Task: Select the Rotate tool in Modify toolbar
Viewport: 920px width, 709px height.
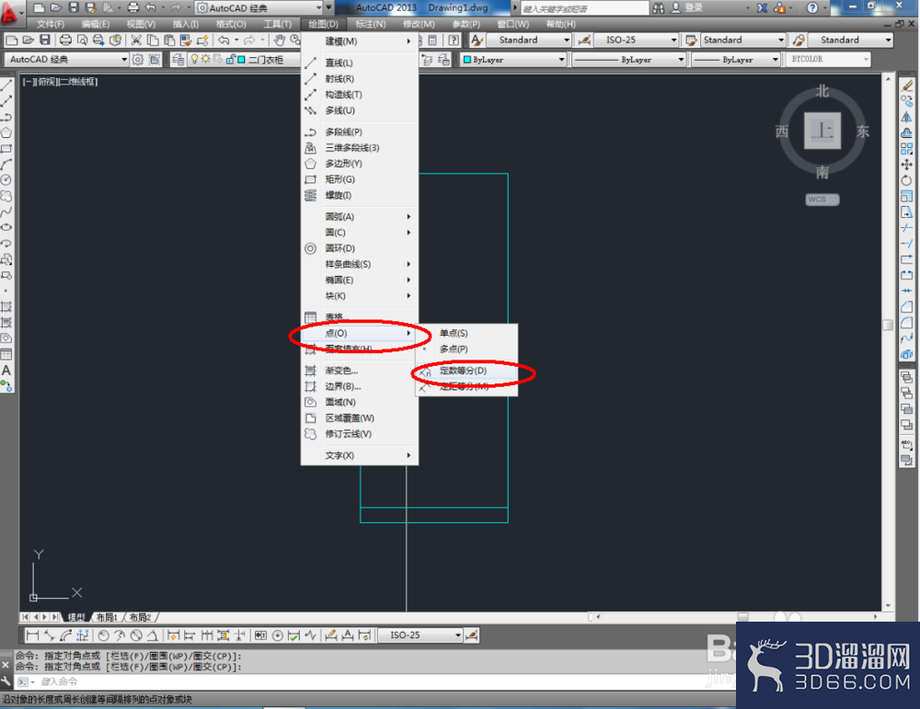Action: coord(907,180)
